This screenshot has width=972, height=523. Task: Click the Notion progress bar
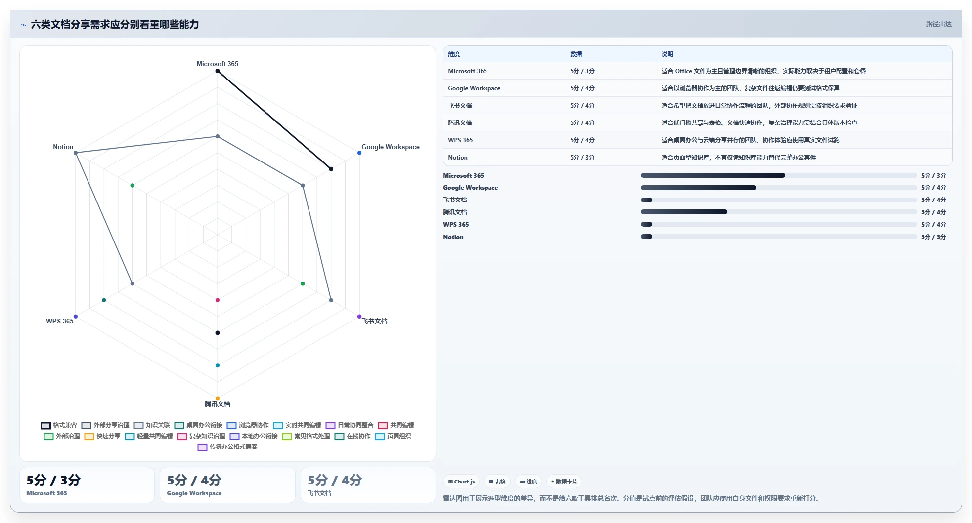(x=779, y=237)
